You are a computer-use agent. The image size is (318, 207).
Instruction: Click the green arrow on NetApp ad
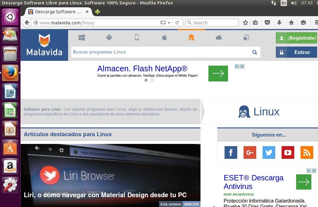click(218, 74)
